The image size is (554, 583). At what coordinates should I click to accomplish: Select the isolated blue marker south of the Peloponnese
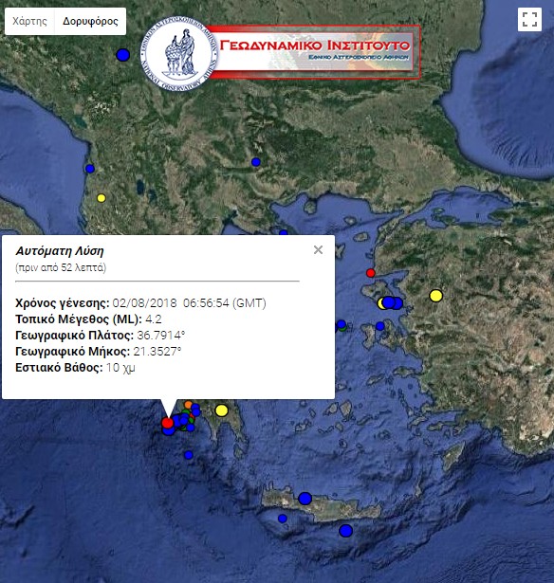[x=189, y=455]
